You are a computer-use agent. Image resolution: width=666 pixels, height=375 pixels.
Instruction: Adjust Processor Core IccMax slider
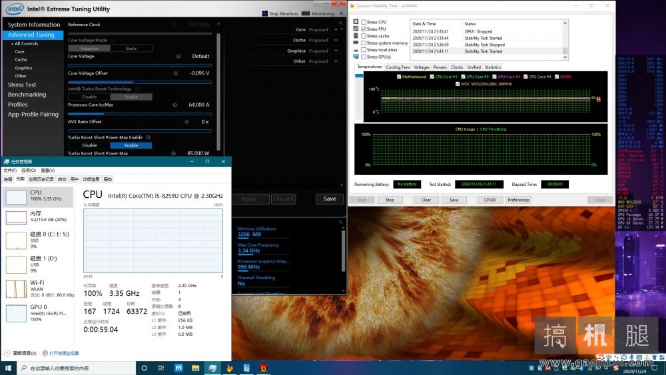click(x=140, y=114)
